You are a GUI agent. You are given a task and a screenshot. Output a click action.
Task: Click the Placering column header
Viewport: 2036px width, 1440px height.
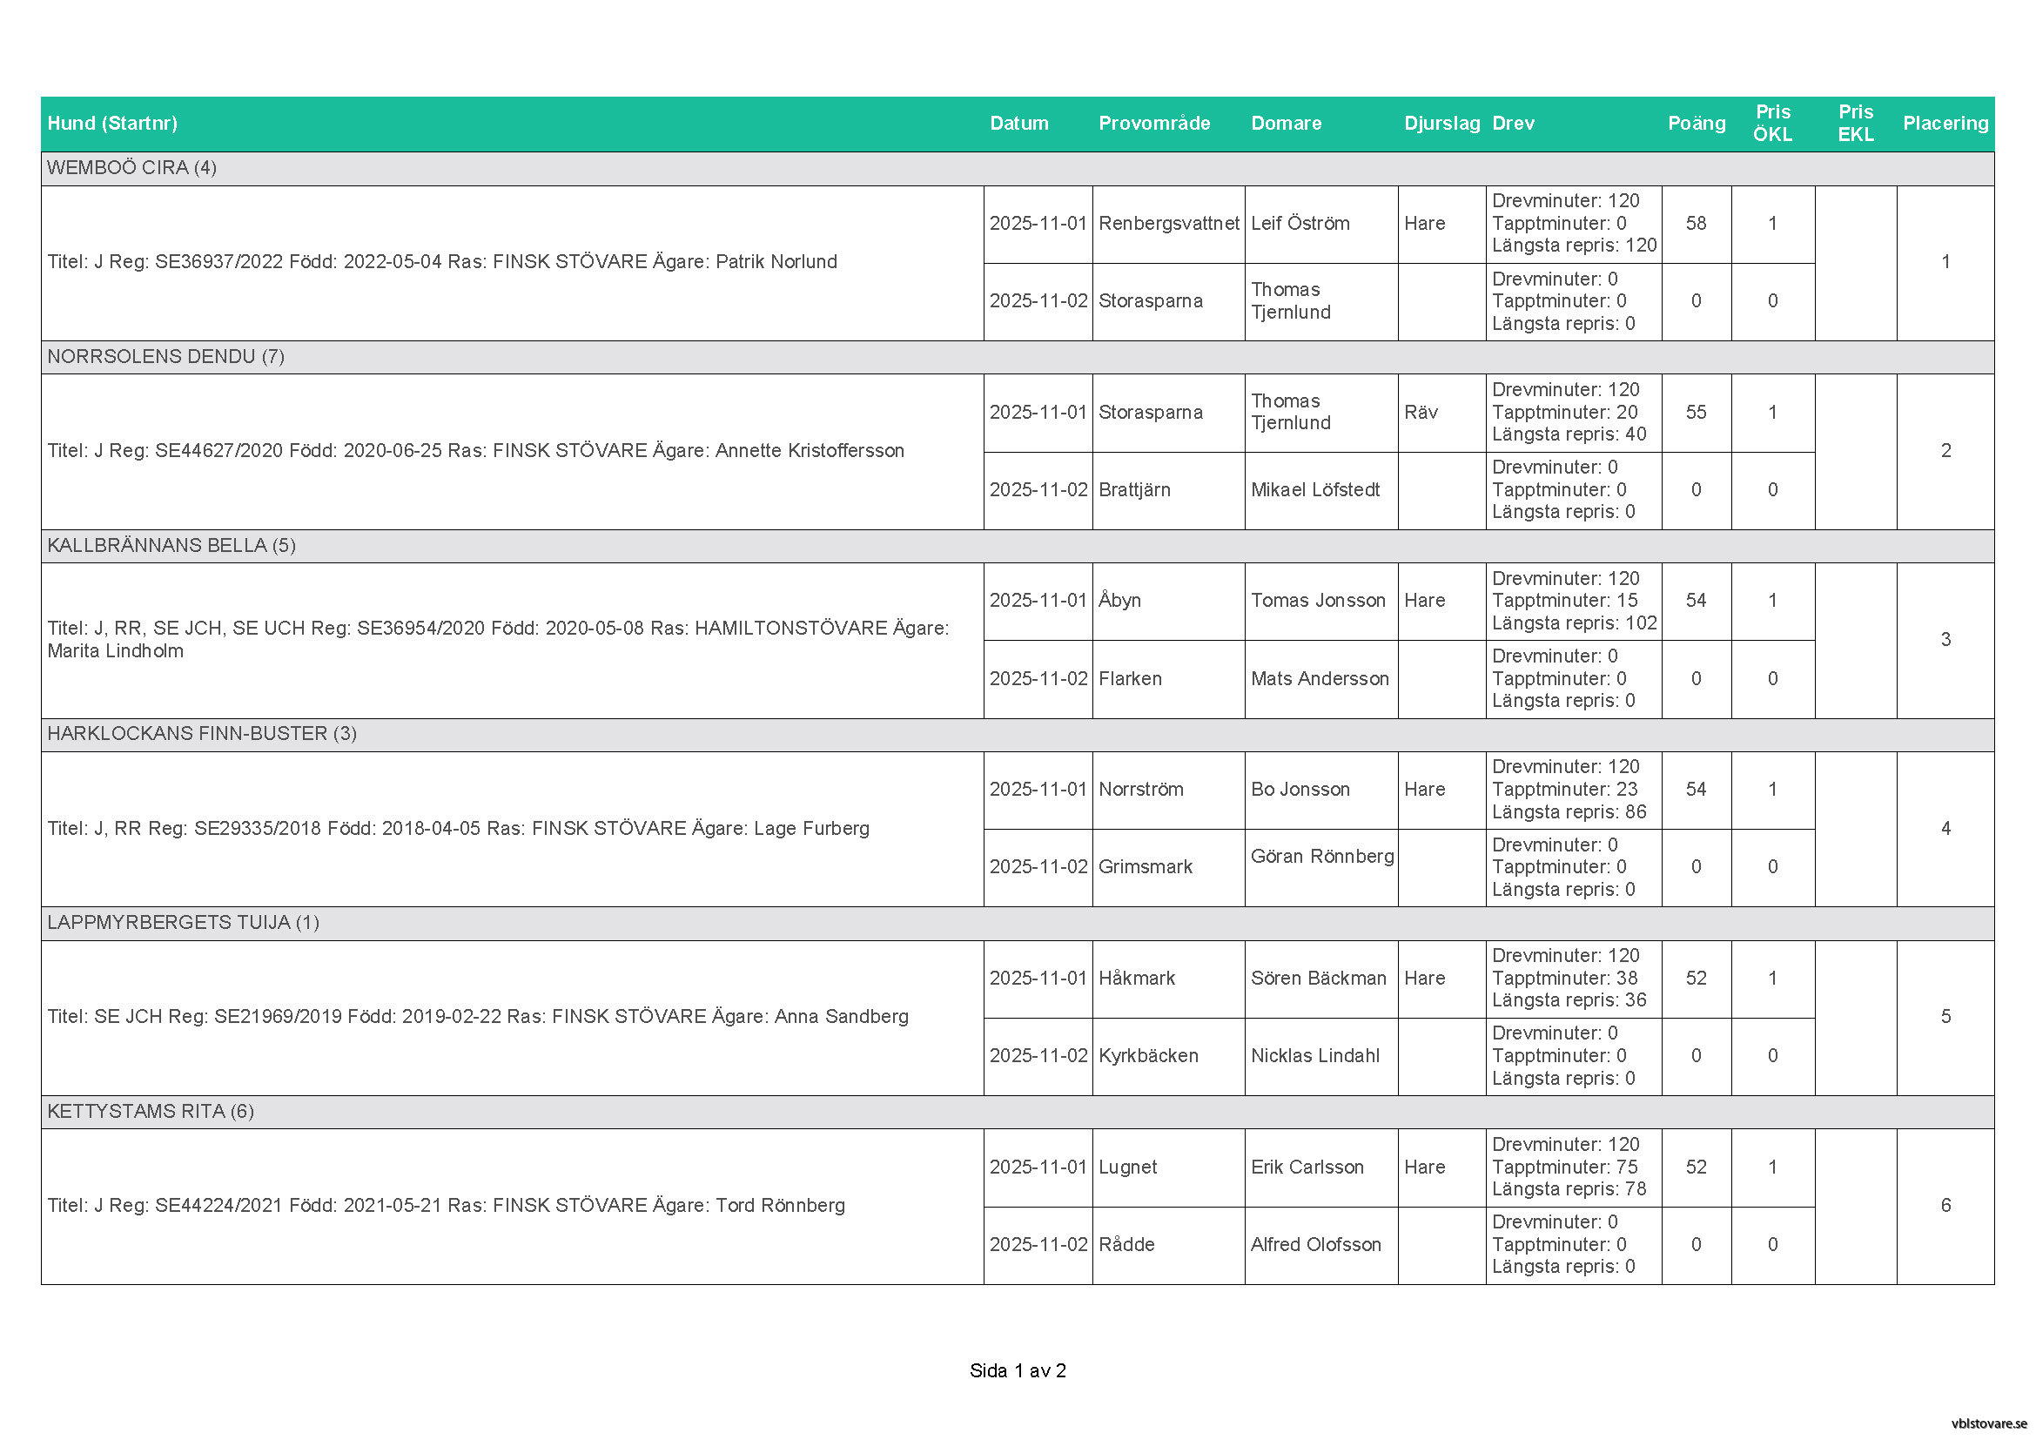[x=1945, y=124]
